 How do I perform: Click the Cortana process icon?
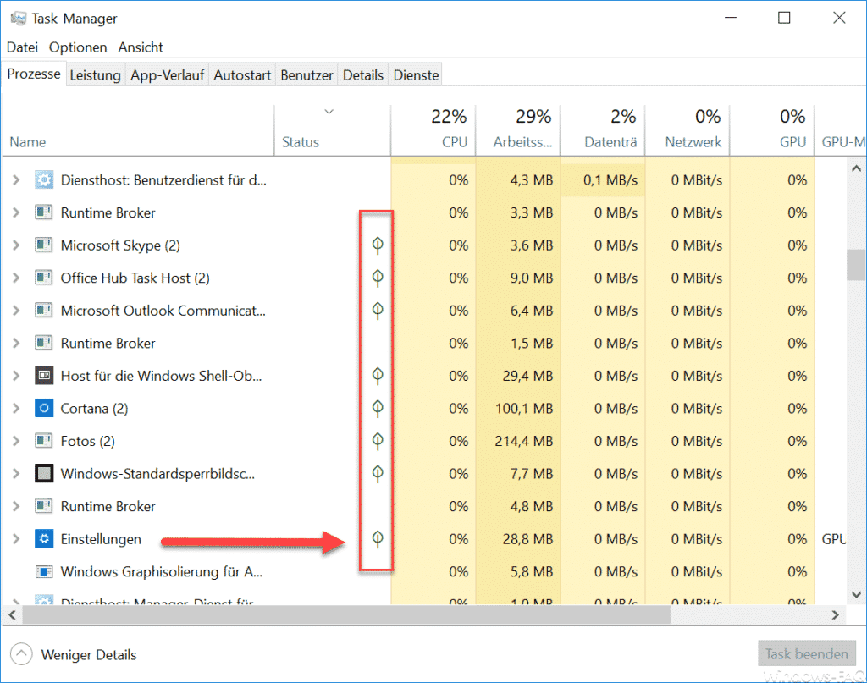pos(44,408)
